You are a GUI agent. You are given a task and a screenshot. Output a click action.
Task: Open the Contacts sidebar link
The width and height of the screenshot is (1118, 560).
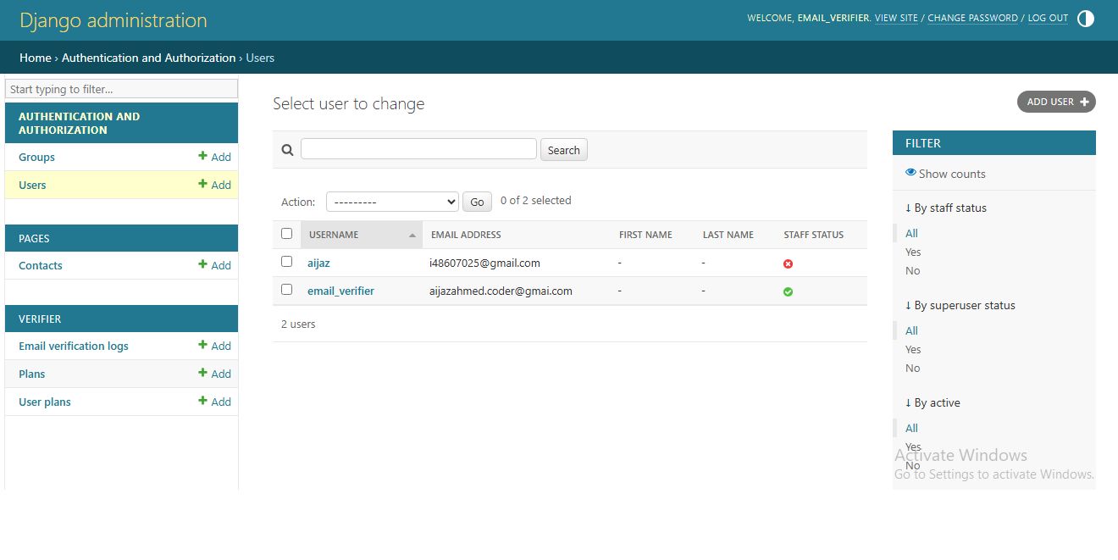41,265
